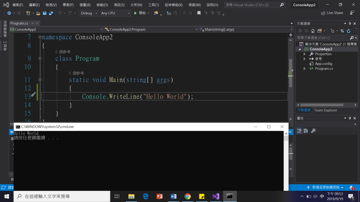Toggle auto-hide pin on Solution Explorer panel
This screenshot has height=202, width=360.
[x=350, y=23]
